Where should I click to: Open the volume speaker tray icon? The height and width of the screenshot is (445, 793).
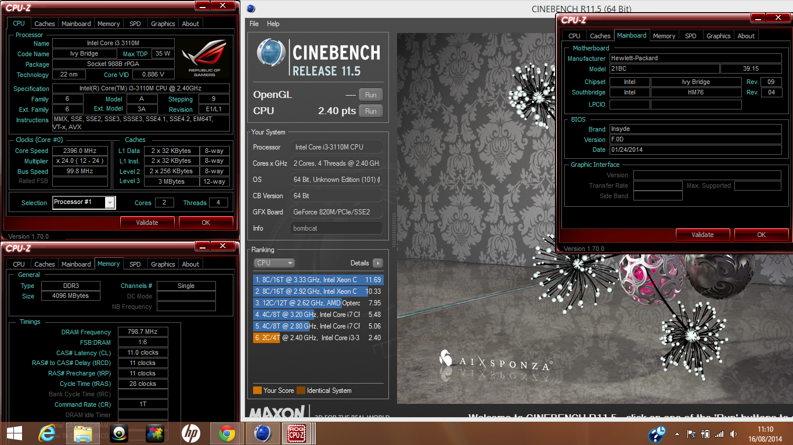(734, 433)
